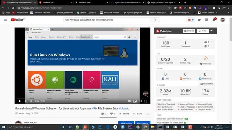Screen dimensions: 232x130
Task: Open the account avatar menu
Action: 223,20
